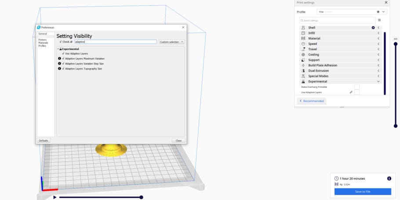The height and width of the screenshot is (200, 400).
Task: Expand the Travel settings category
Action: [378, 49]
